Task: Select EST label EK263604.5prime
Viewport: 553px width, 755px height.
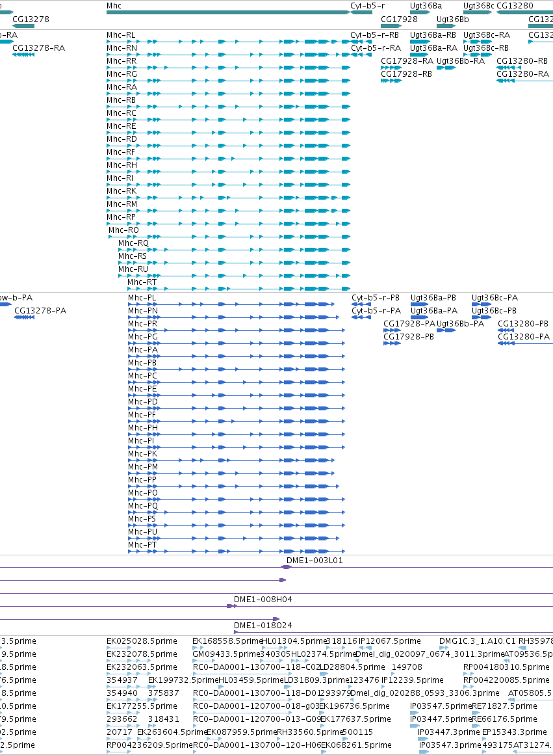Action: [172, 732]
